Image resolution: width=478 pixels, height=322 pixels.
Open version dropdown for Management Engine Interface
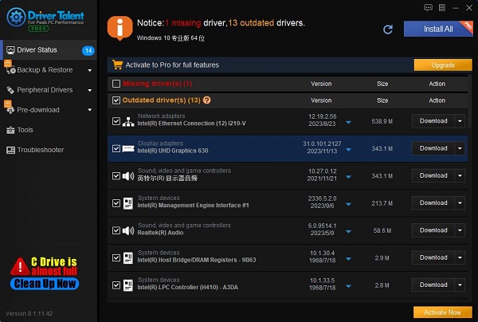(x=348, y=204)
